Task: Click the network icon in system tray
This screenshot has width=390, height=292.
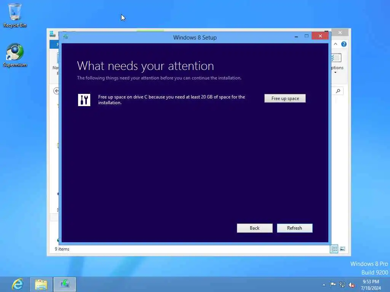Action: (x=342, y=285)
